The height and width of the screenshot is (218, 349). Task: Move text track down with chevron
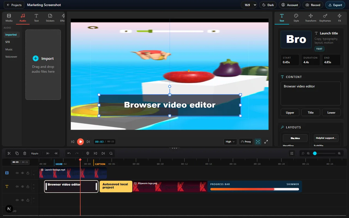pyautogui.click(x=34, y=188)
